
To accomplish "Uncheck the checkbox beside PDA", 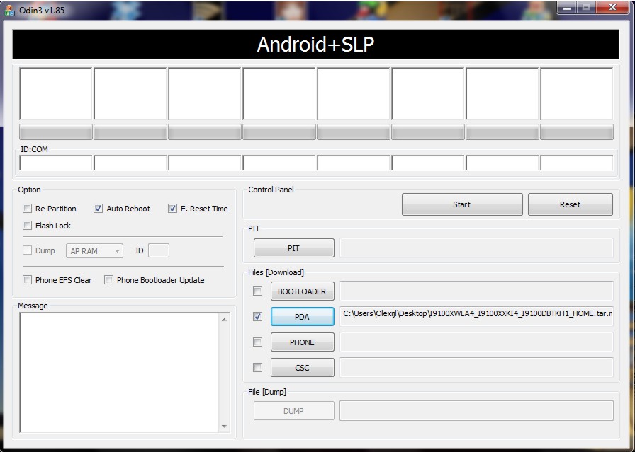I will point(257,317).
